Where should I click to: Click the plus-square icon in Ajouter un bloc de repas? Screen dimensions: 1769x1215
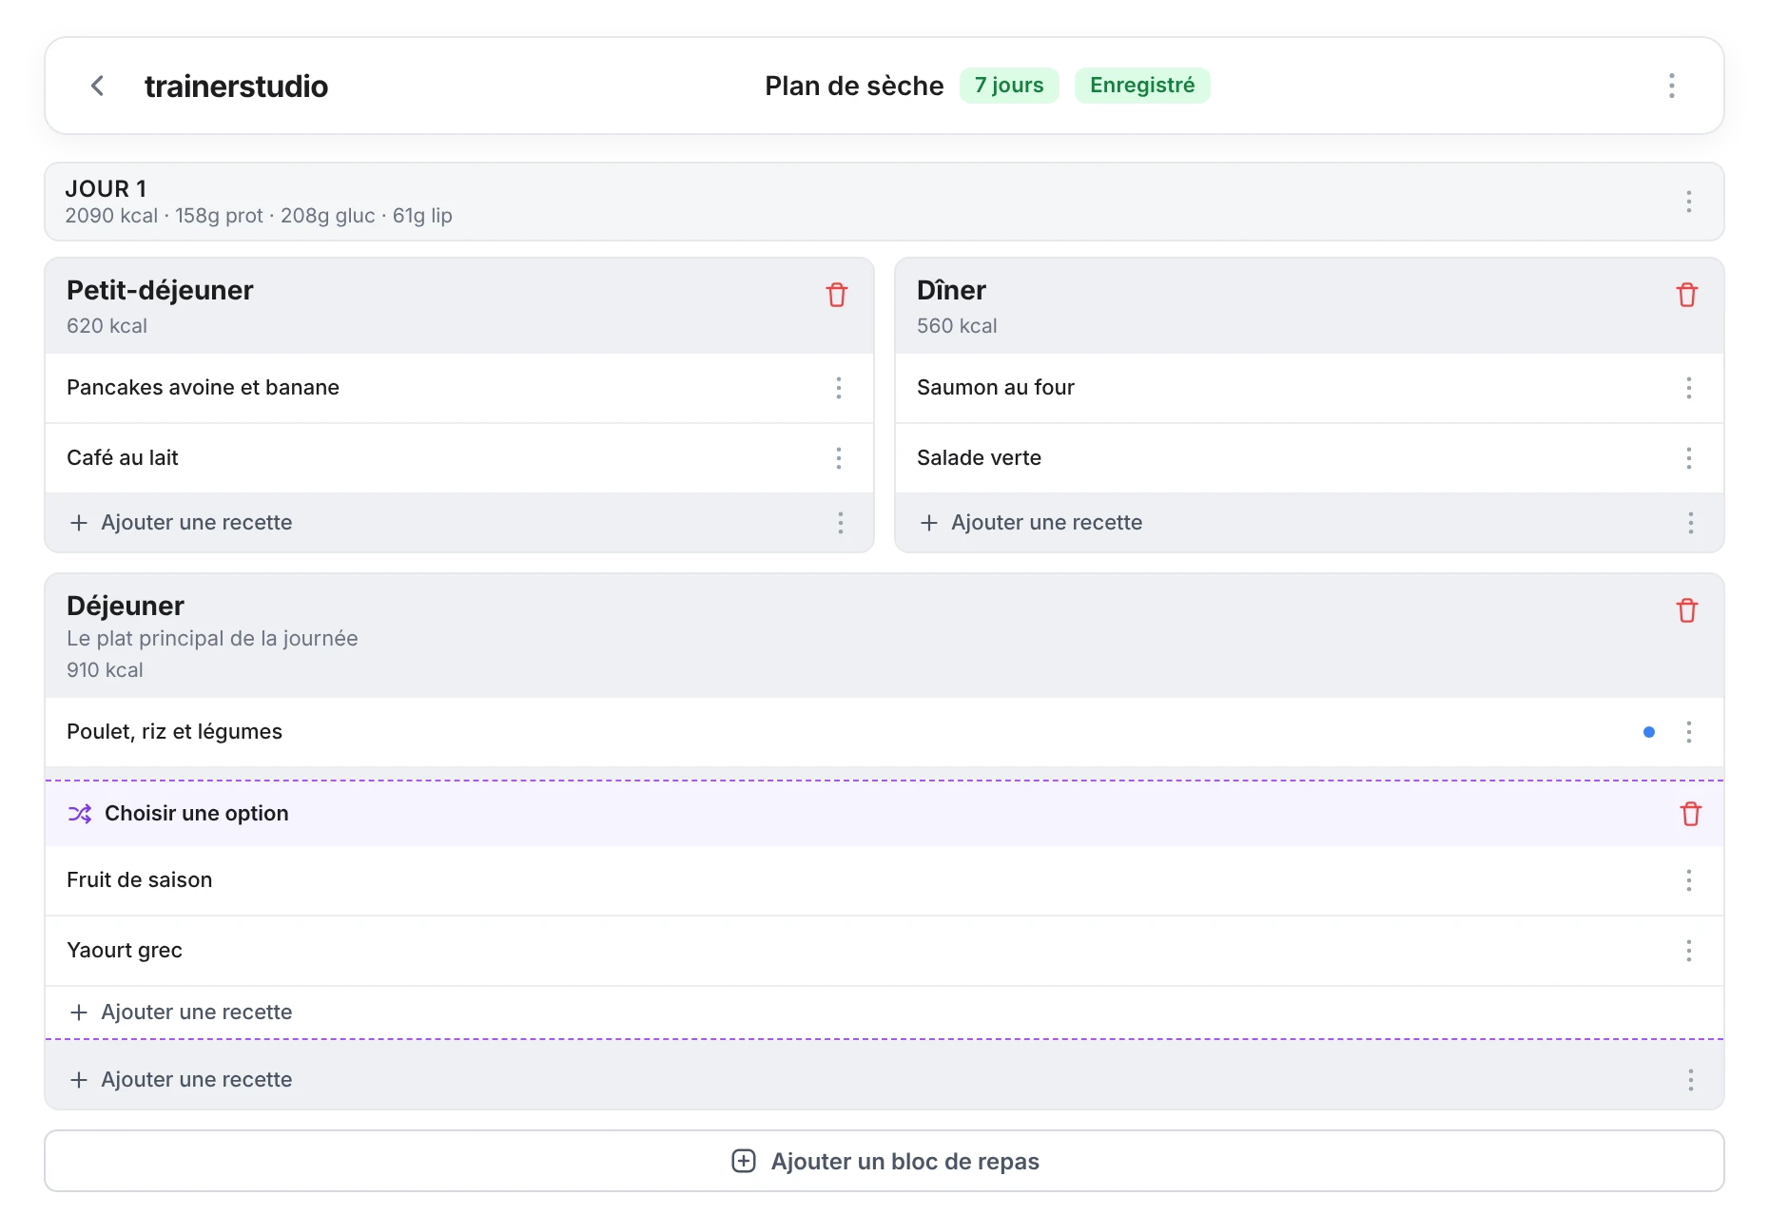(744, 1161)
